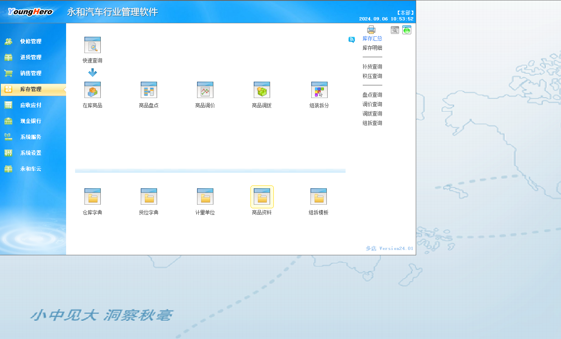This screenshot has height=339, width=561.
Task: Click the 盘点查询 stocktake query link
Action: (x=372, y=94)
